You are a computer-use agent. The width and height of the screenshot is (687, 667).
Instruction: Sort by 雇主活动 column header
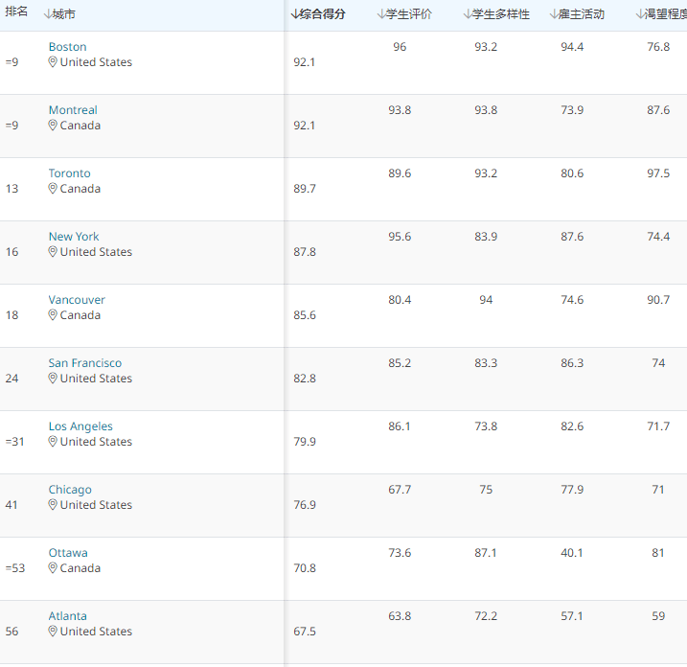[577, 14]
